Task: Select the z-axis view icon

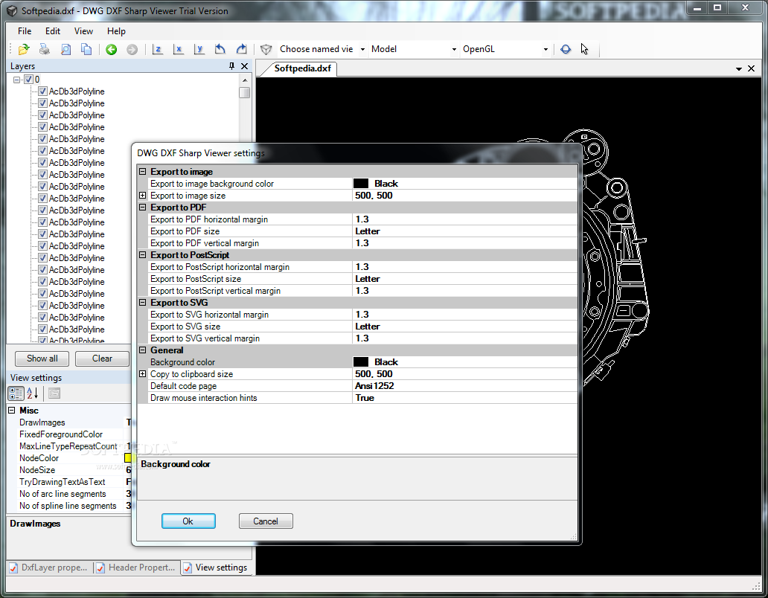Action: coord(157,49)
